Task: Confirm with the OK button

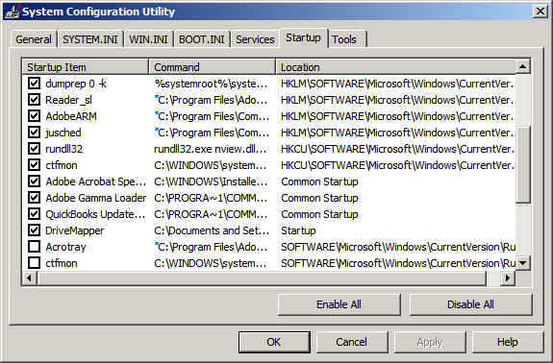Action: pos(274,342)
